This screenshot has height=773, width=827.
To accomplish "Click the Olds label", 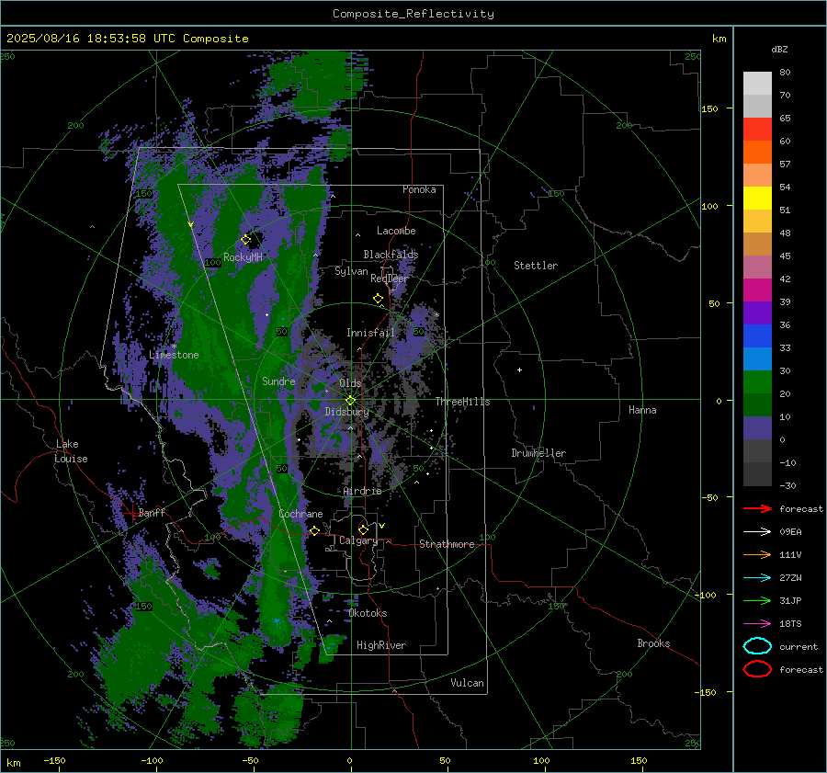I will (x=350, y=383).
